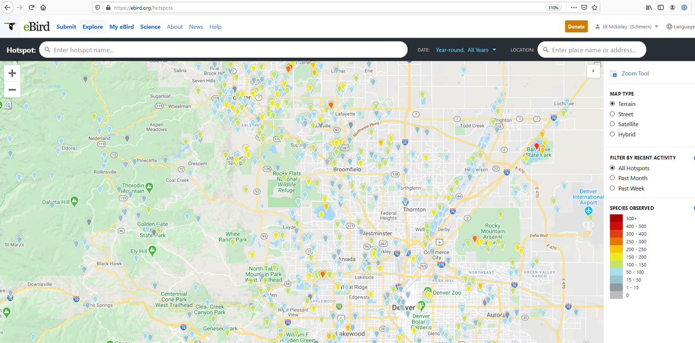Zoom in the map with plus button
This screenshot has width=695, height=343.
click(12, 74)
